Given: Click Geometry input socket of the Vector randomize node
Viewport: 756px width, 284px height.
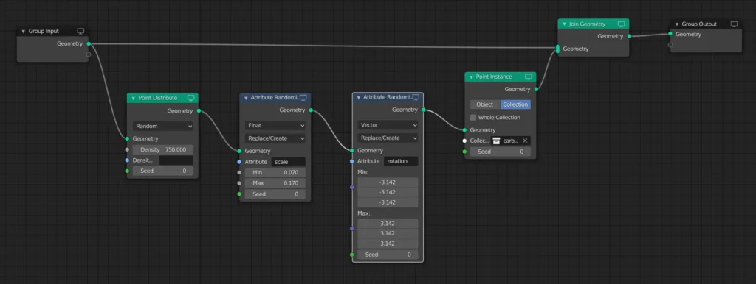Looking at the screenshot, I should (x=352, y=150).
